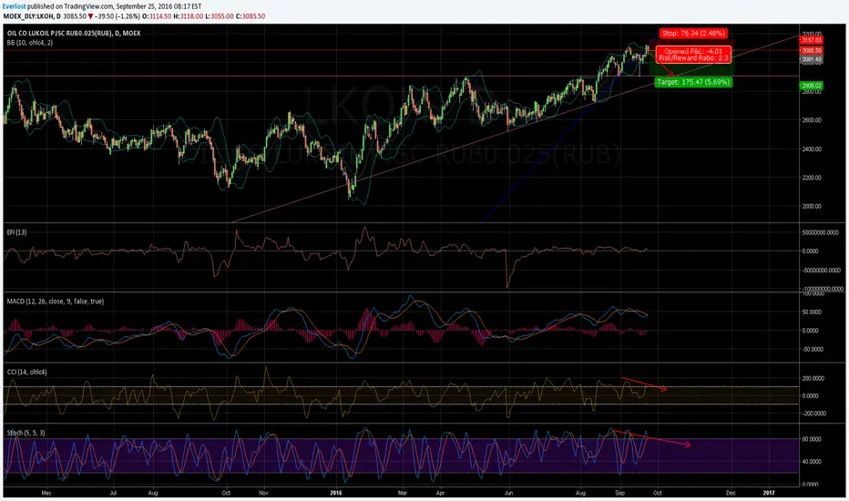Click the Opened P&L risk/reward label

coord(693,55)
